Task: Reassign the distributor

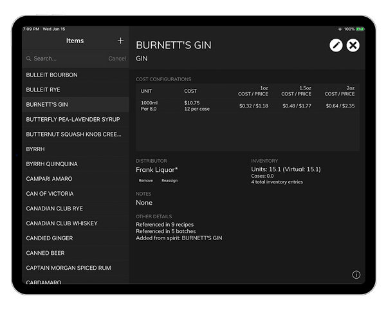Action: click(169, 181)
